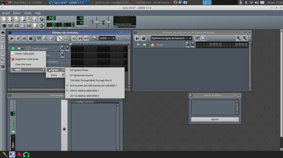Expand the Entrée submenu
Screen dimensions: 283x158
56,70
